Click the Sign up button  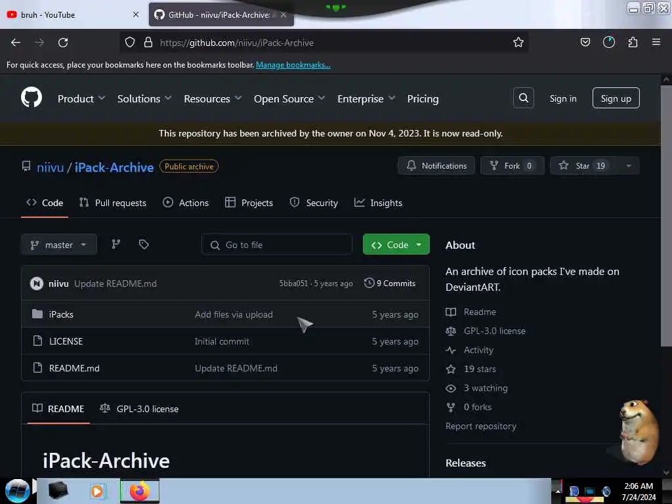click(616, 98)
